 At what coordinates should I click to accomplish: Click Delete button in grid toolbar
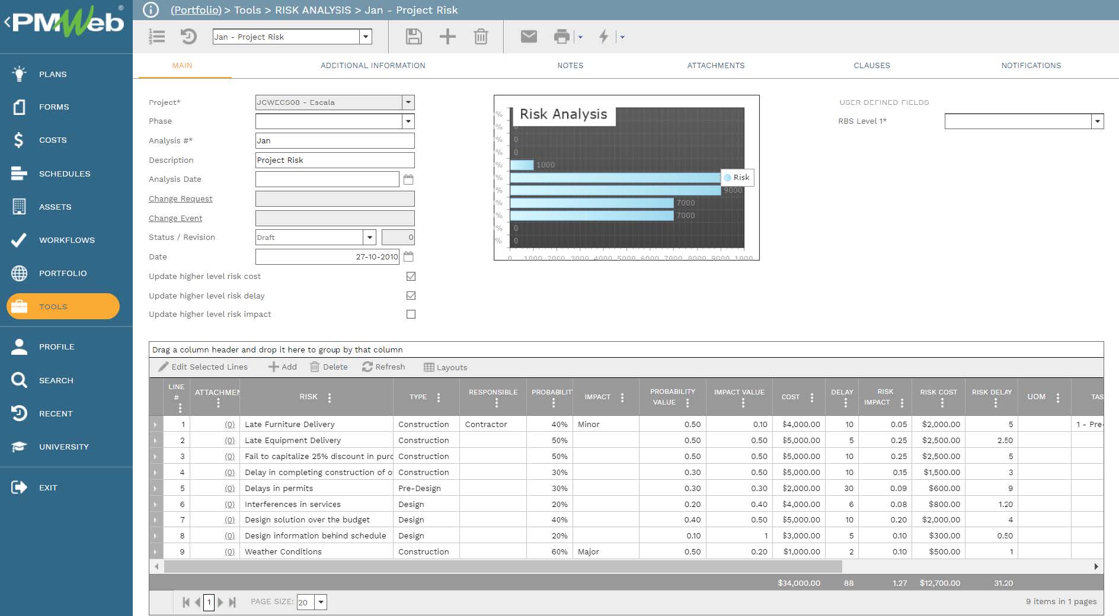click(x=329, y=367)
